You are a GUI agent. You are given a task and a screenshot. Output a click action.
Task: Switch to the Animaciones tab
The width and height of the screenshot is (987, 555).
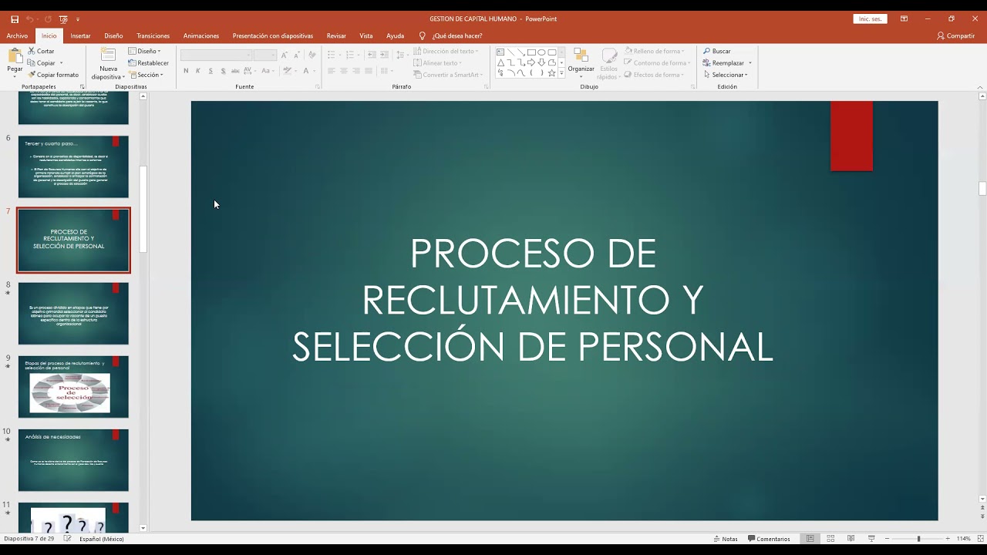[x=201, y=35]
